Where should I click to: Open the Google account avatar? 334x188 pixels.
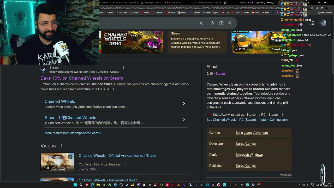(323, 23)
